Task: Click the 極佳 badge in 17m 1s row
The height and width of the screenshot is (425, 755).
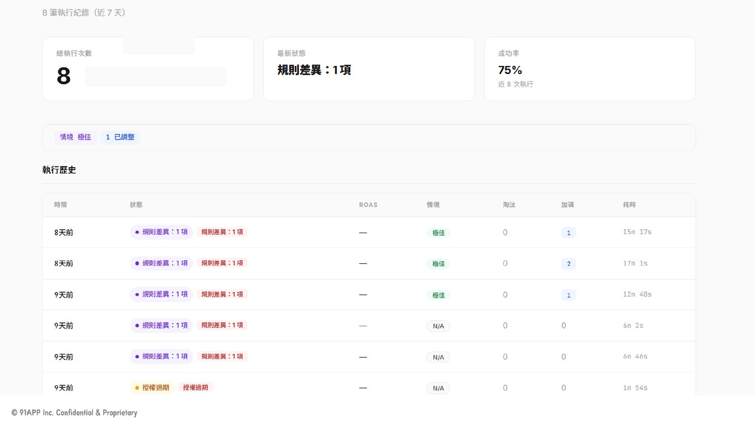Action: (x=438, y=264)
